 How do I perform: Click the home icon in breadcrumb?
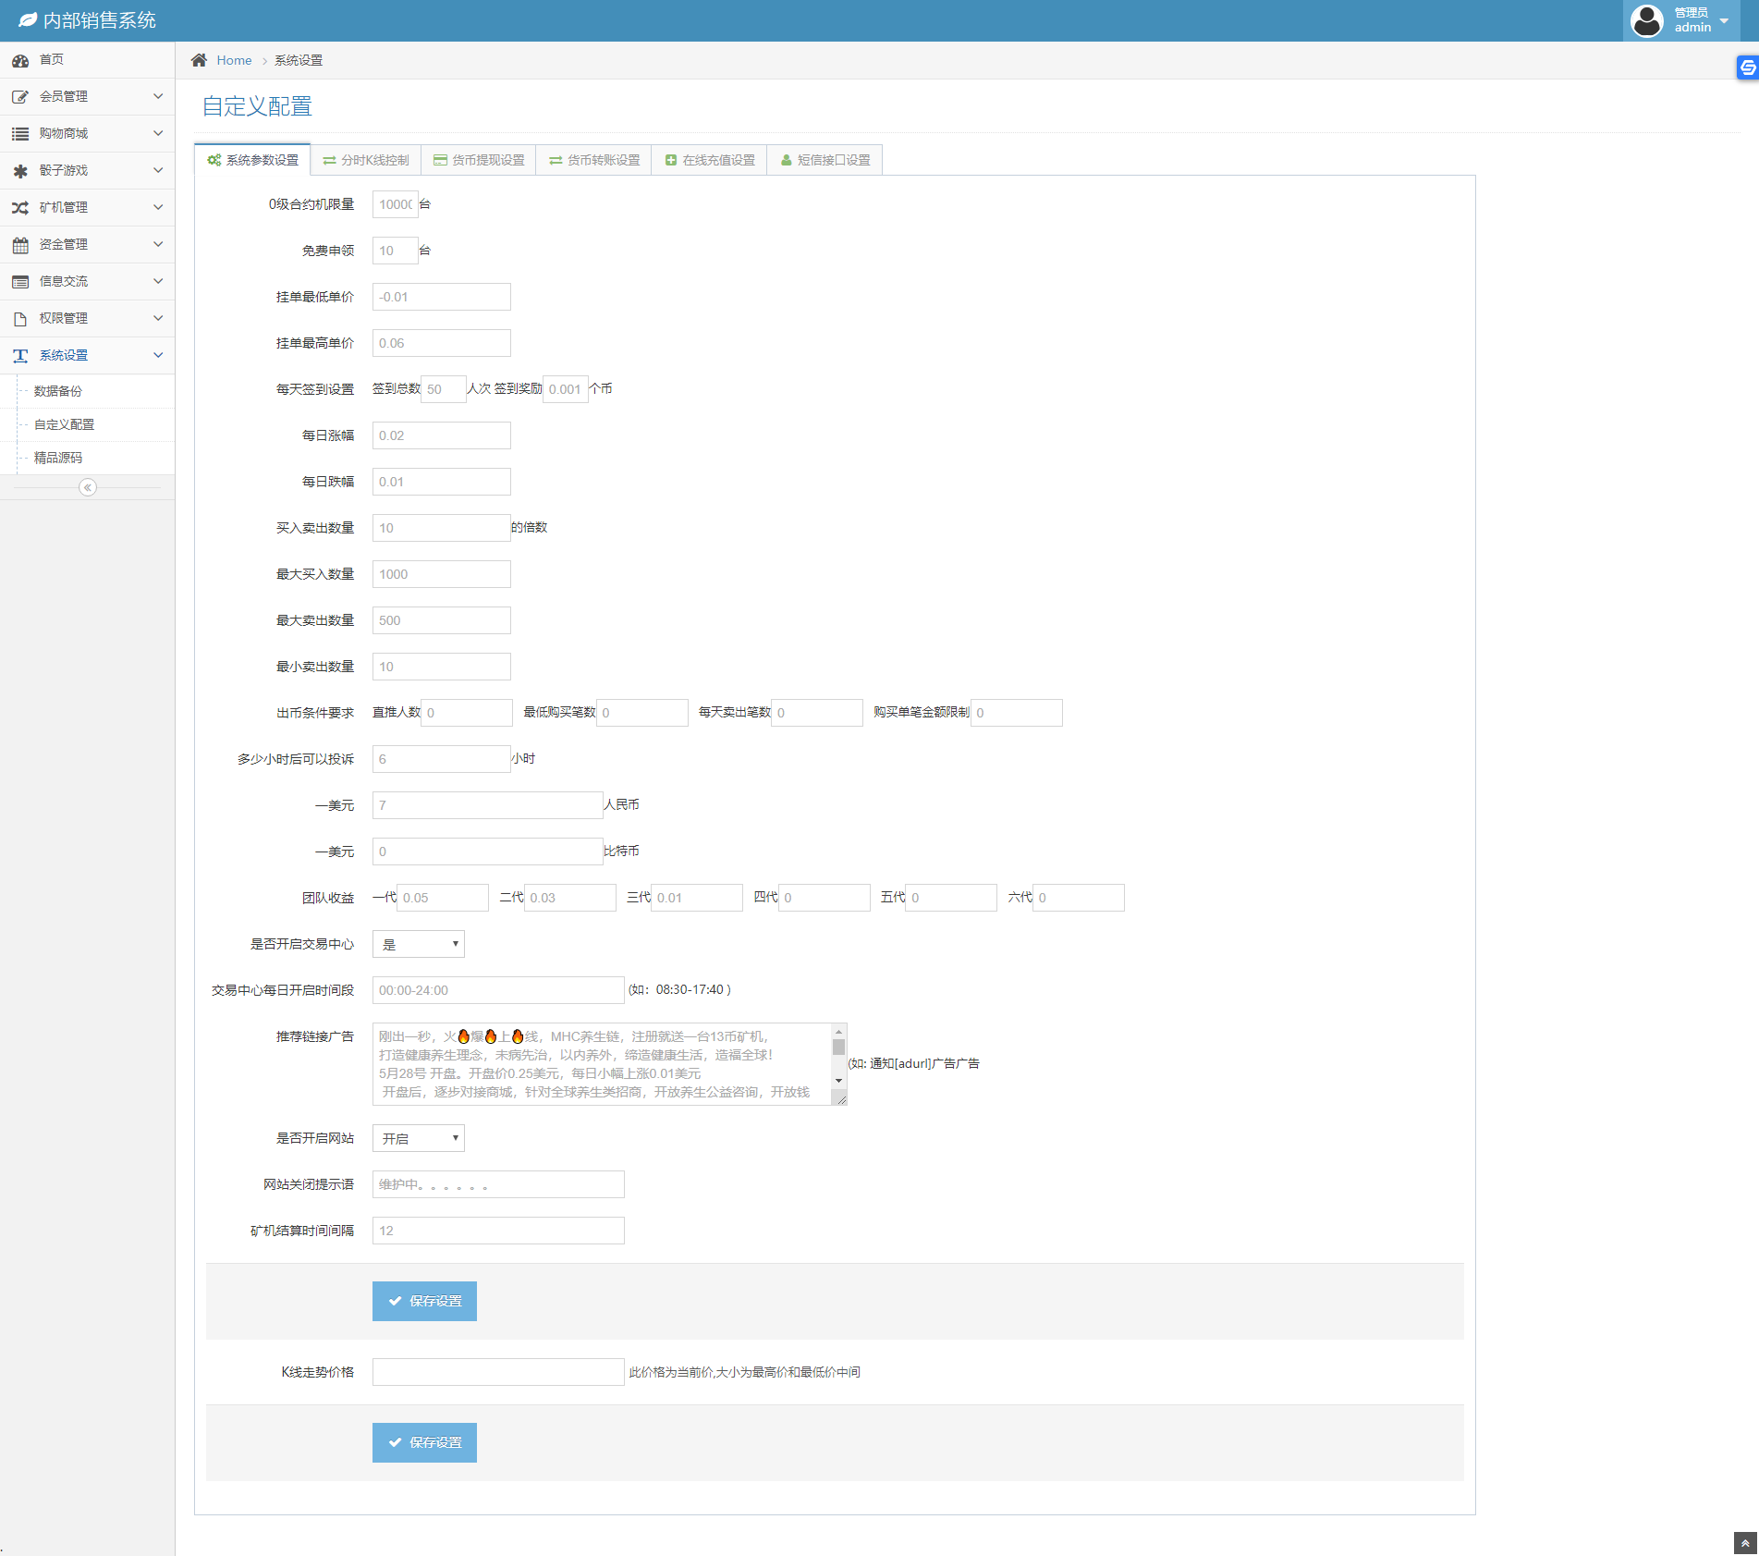pos(199,60)
